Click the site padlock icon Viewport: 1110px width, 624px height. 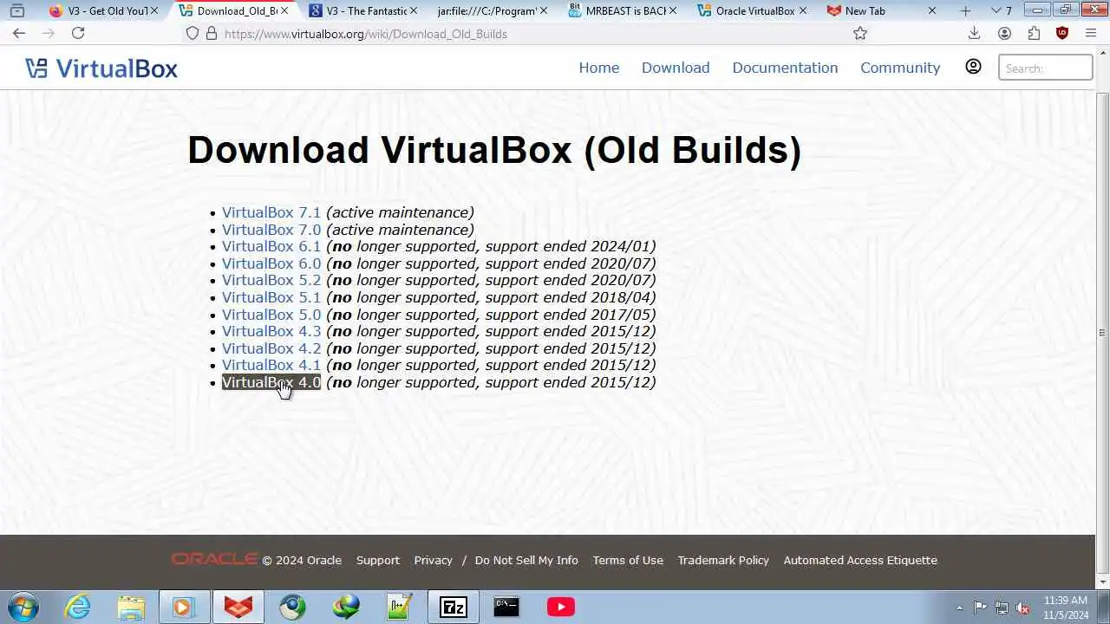(211, 33)
